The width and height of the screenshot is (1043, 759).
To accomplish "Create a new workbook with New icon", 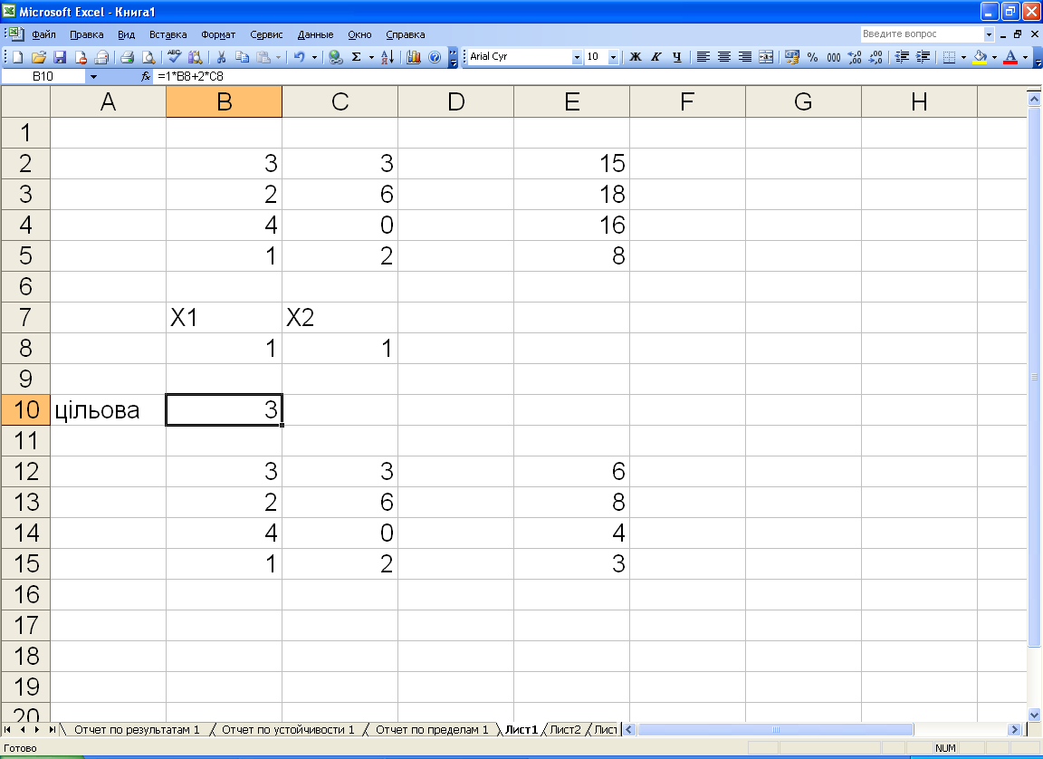I will (x=18, y=57).
